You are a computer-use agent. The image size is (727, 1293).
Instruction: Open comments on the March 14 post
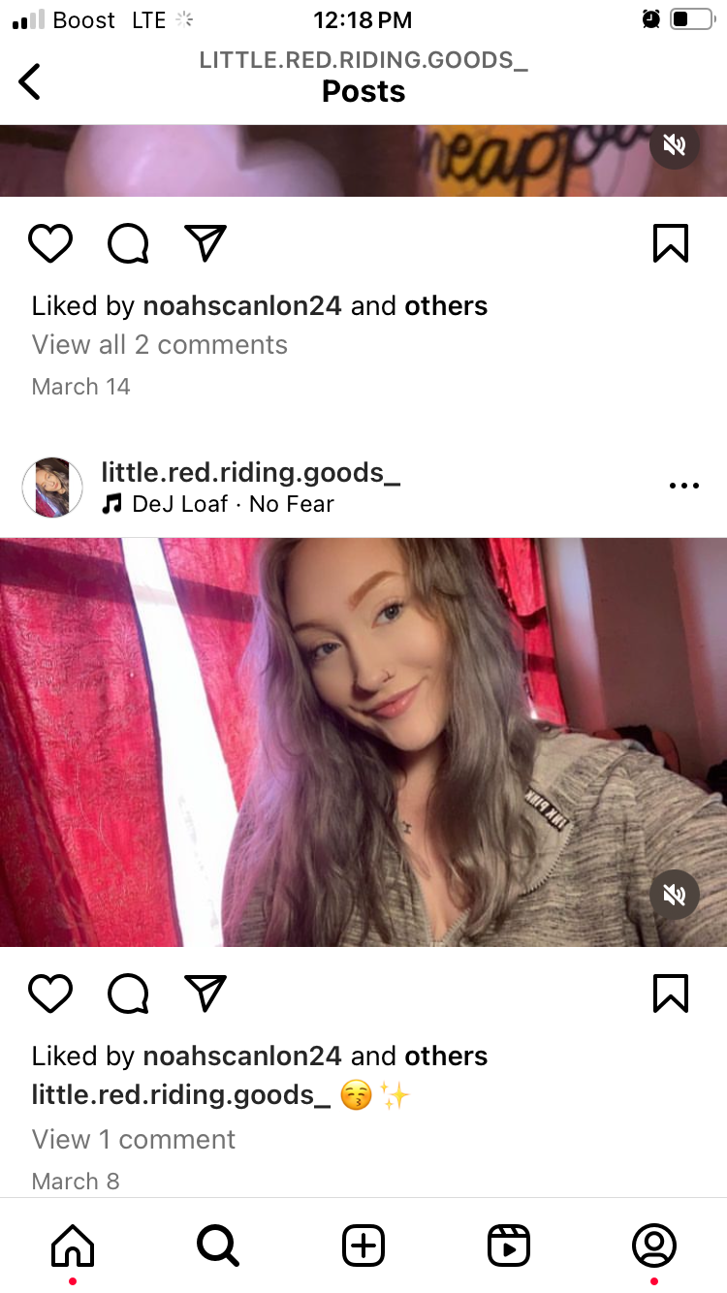point(128,243)
